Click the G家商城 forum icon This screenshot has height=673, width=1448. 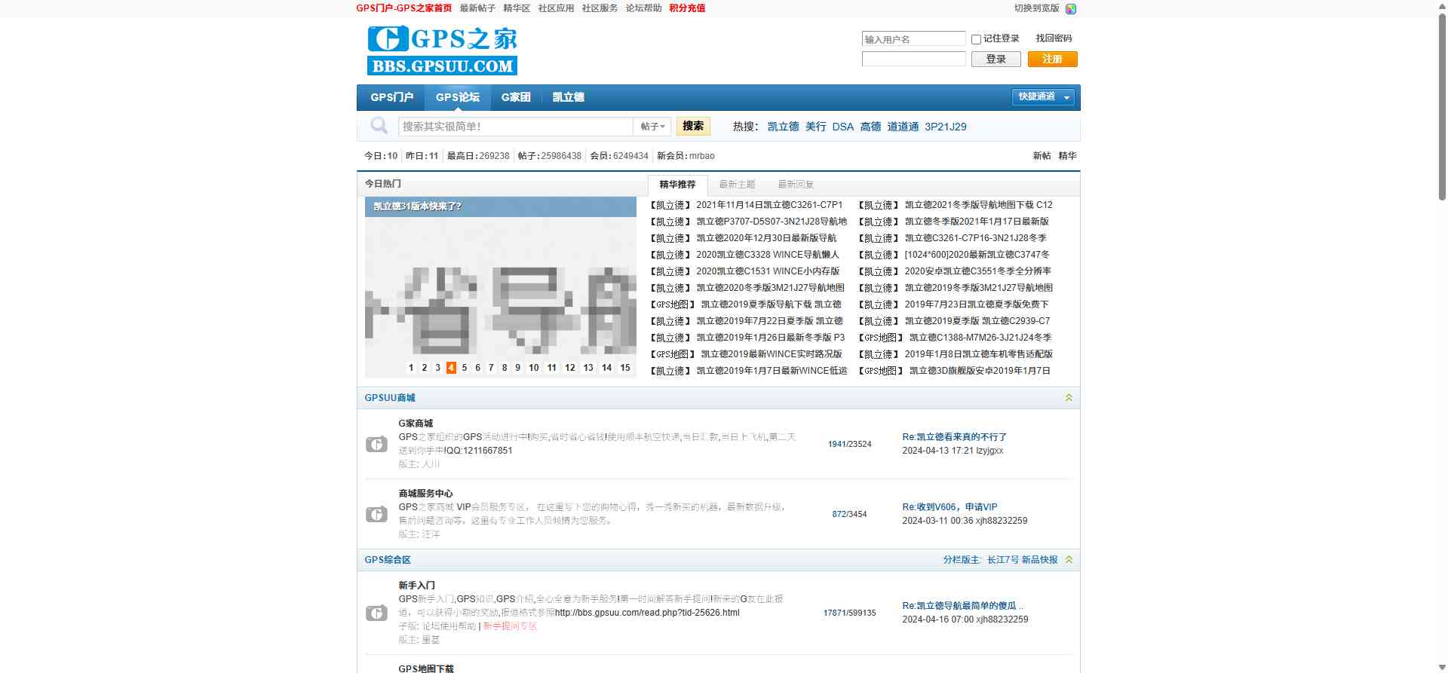(x=376, y=444)
